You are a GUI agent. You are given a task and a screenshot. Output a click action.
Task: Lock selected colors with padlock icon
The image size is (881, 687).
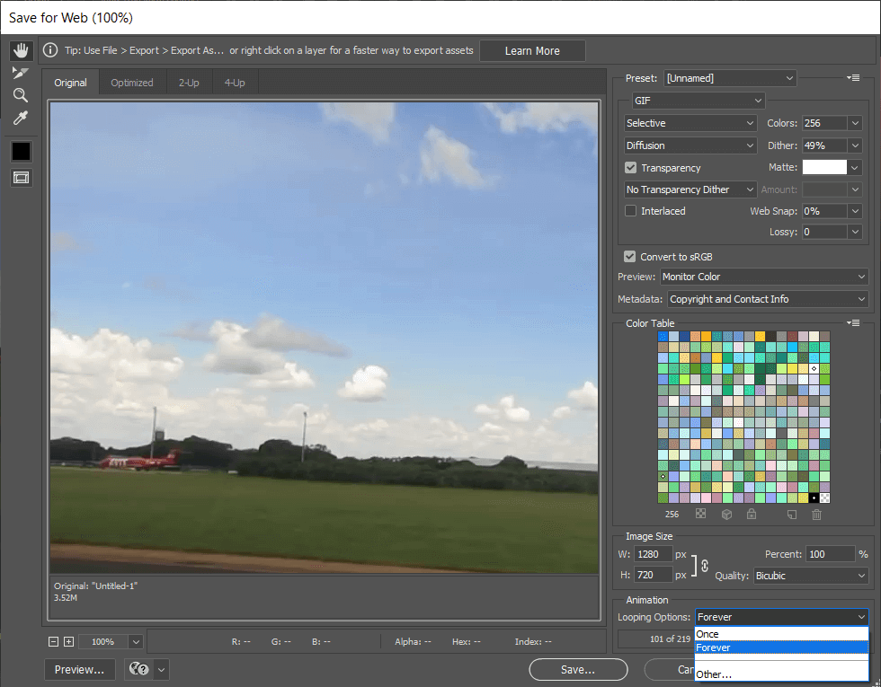[751, 515]
